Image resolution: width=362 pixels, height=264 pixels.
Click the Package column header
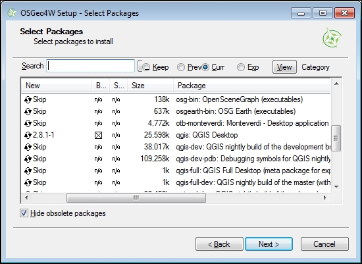tap(252, 86)
